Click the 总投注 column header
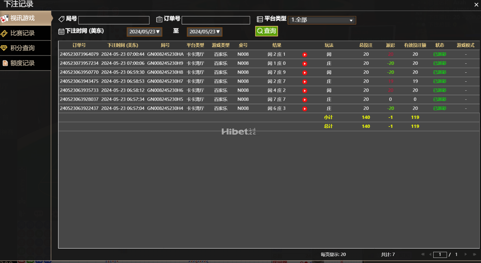 [x=366, y=45]
